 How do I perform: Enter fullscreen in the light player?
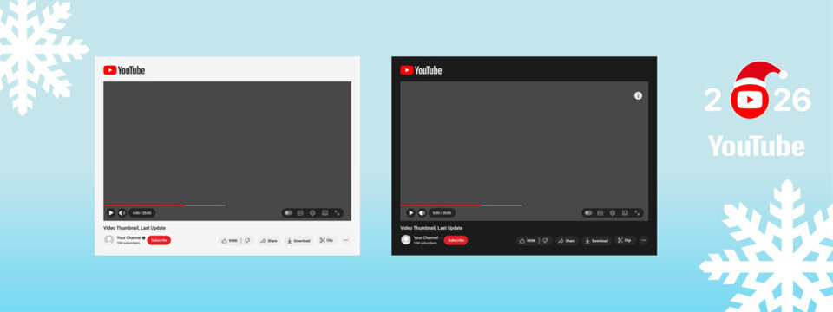pyautogui.click(x=338, y=213)
